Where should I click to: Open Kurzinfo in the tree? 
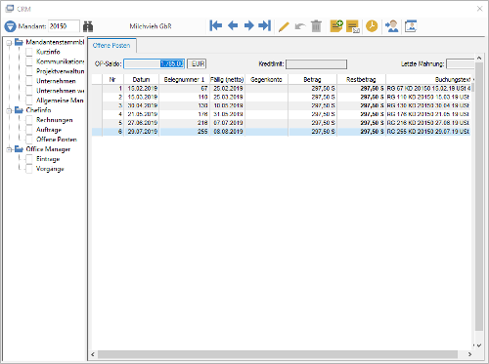[48, 52]
